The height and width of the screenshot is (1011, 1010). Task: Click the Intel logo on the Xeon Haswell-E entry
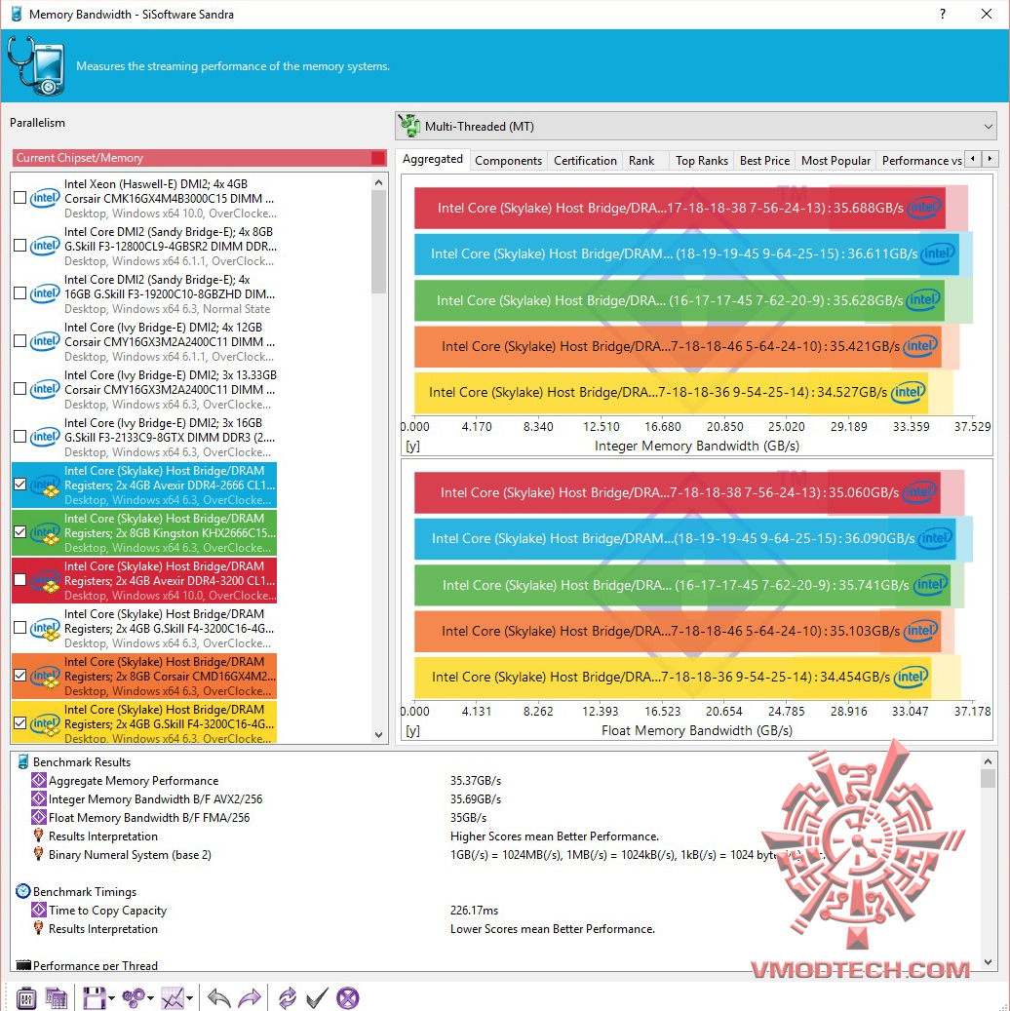pos(45,198)
